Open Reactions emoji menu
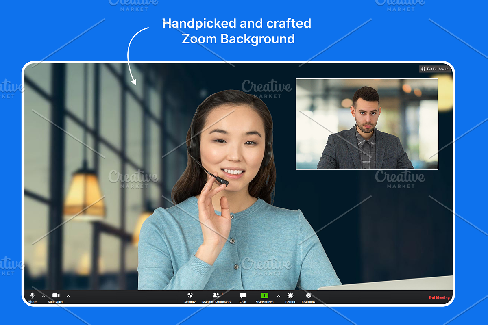This screenshot has height=325, width=488. coord(308,297)
